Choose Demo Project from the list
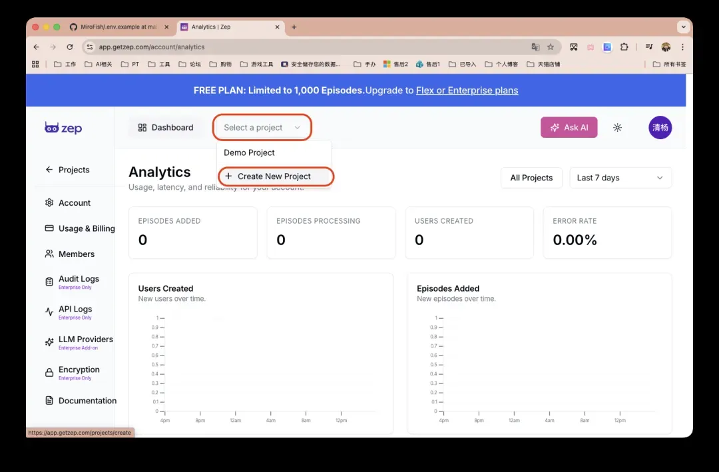 click(x=249, y=153)
